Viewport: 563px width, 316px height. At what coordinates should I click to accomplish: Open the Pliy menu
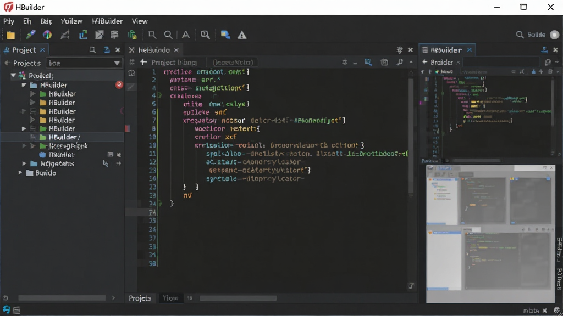coord(9,21)
